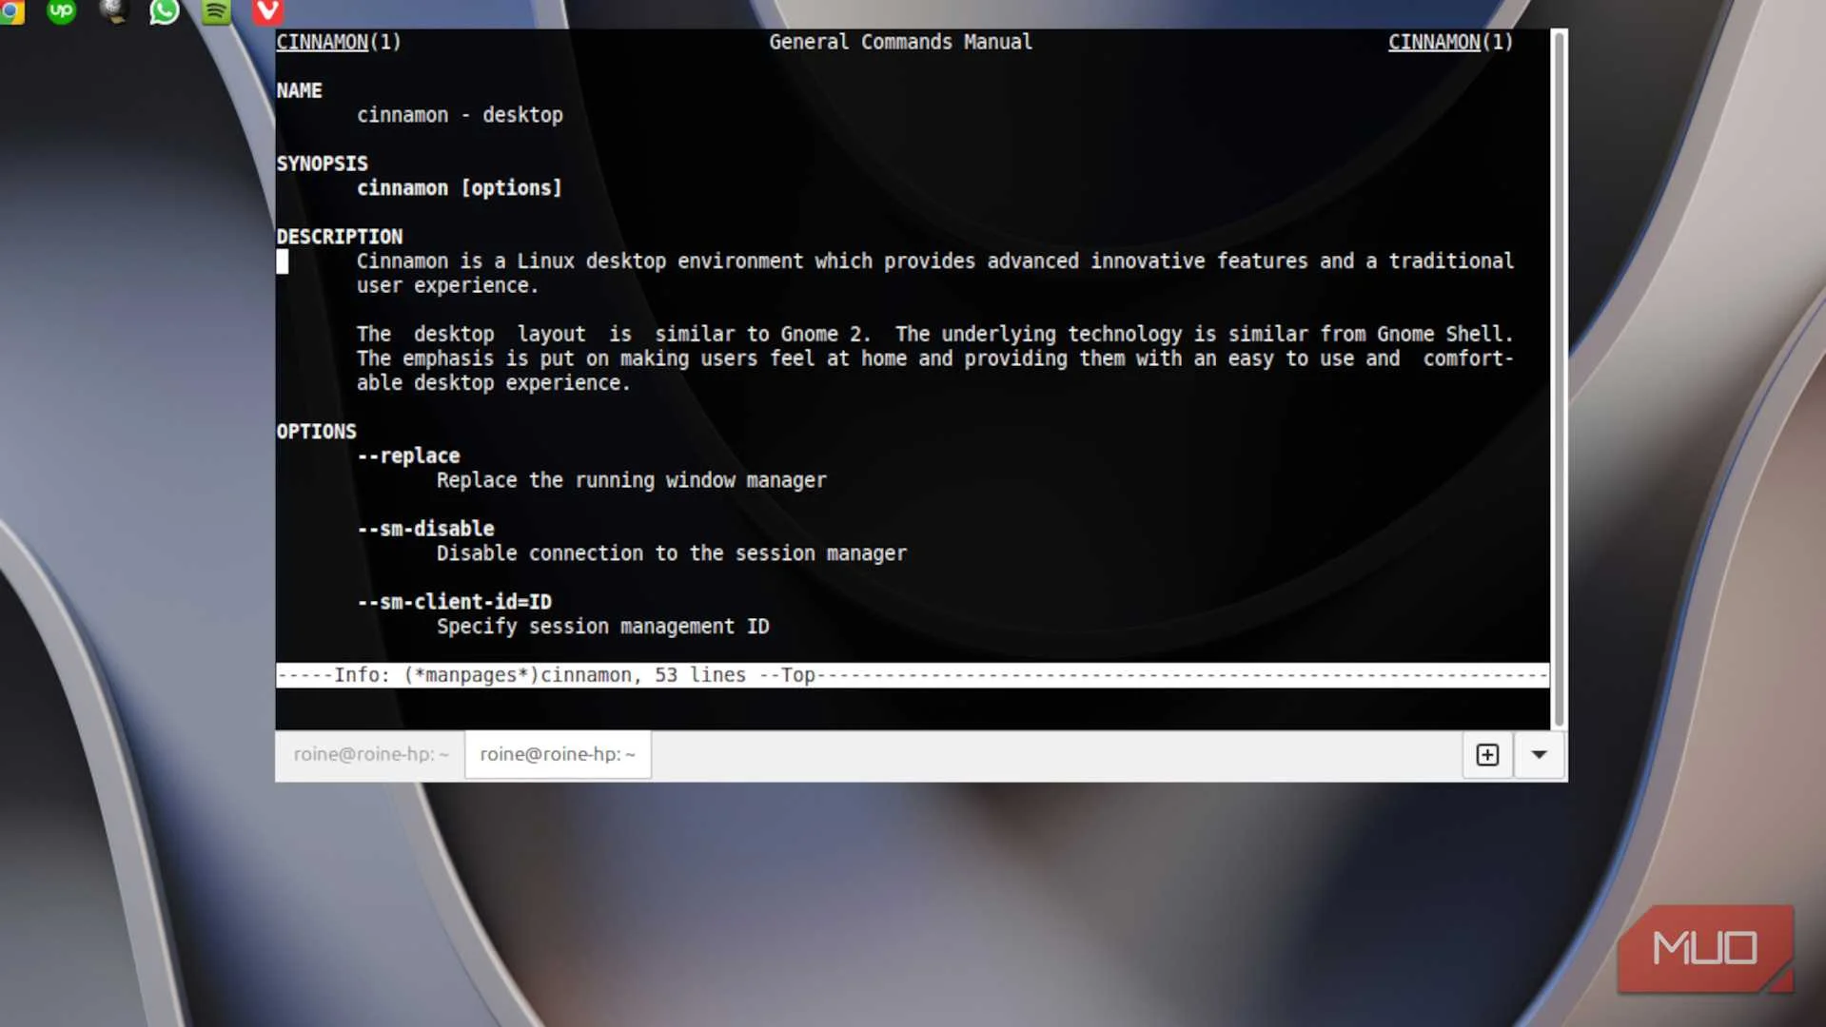Viewport: 1826px width, 1027px height.
Task: Click the --sm-disable option text
Action: (x=425, y=529)
